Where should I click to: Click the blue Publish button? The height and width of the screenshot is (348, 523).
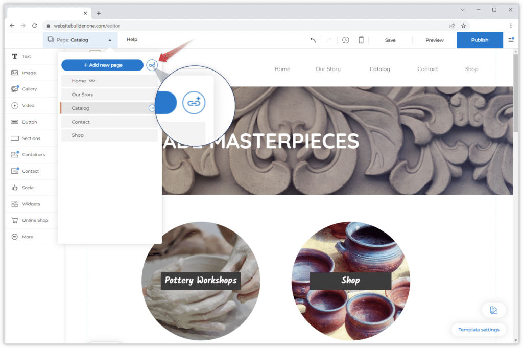(480, 40)
